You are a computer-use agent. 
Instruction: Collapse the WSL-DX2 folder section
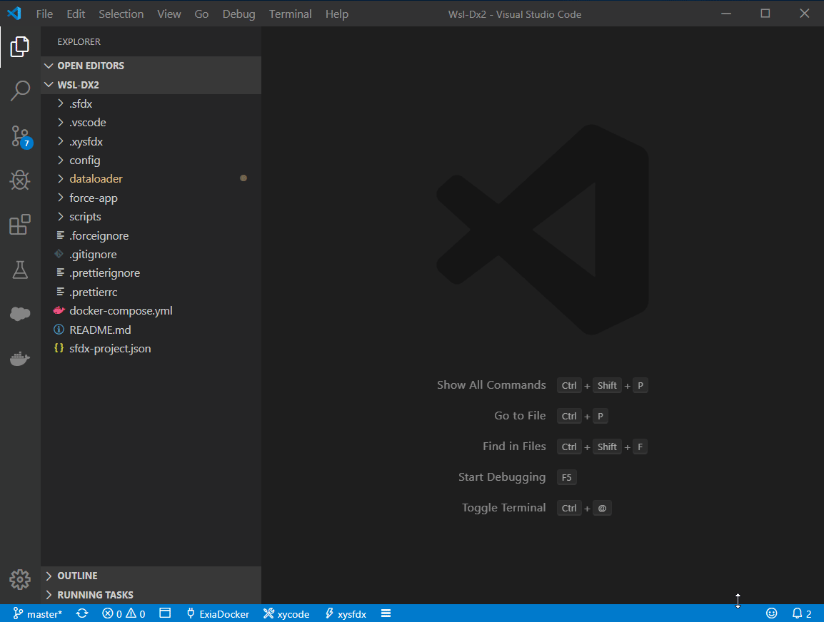tap(151, 84)
